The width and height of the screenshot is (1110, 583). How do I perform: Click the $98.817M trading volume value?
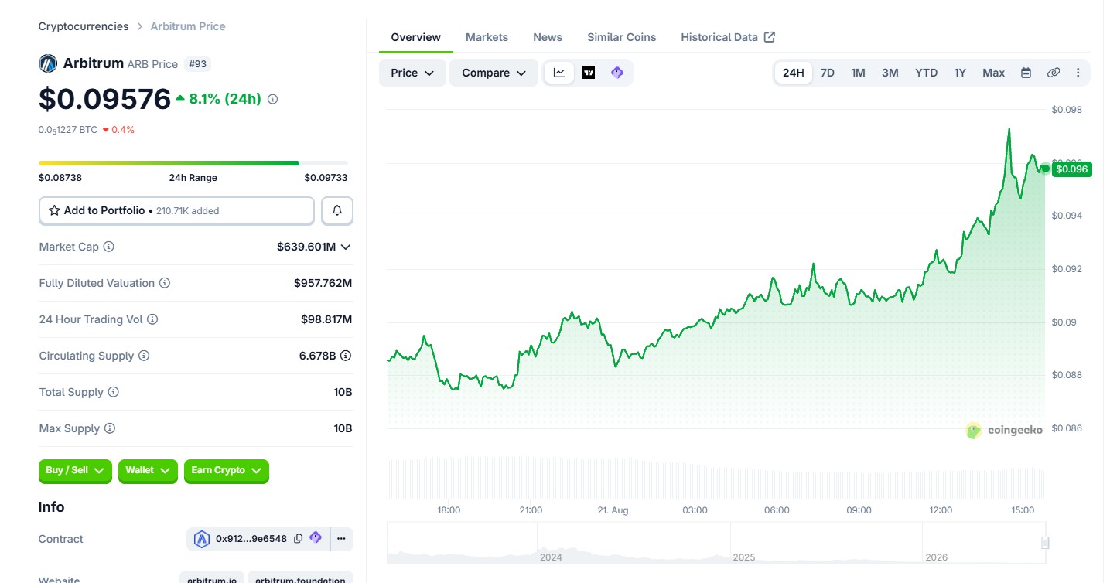(326, 319)
